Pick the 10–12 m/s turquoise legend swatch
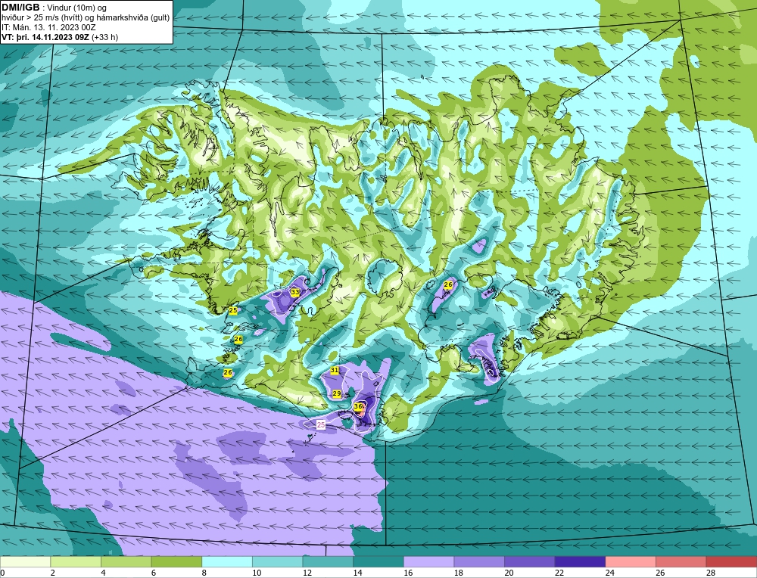This screenshot has width=757, height=578. point(278,562)
